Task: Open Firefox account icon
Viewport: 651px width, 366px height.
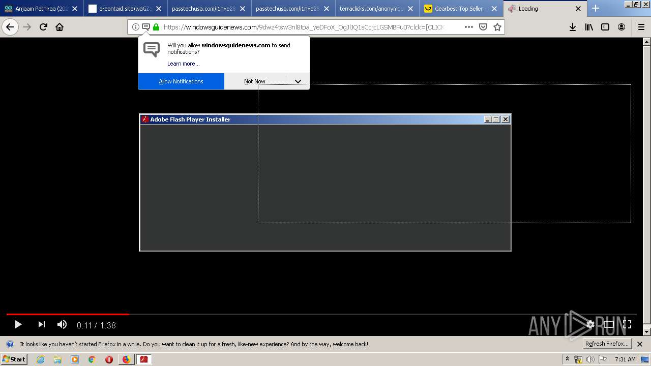Action: 622,27
